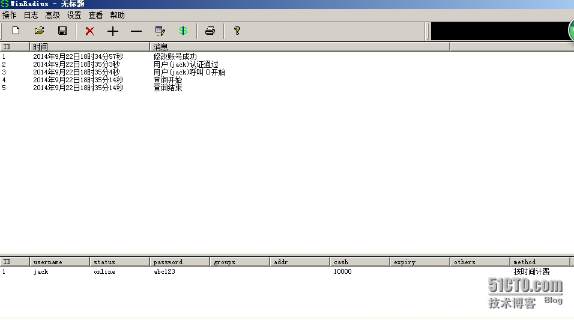Print using the printer icon
The height and width of the screenshot is (320, 574).
pos(210,31)
